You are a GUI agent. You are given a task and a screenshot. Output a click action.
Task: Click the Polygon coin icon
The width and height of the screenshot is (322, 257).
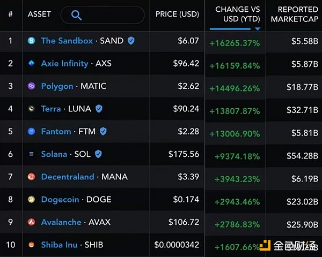[x=31, y=86]
